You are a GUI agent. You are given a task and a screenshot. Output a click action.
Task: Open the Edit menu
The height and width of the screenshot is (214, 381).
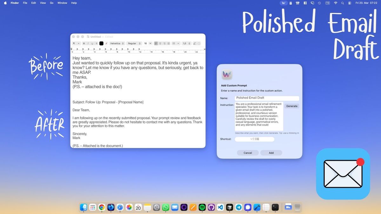pyautogui.click(x=34, y=3)
